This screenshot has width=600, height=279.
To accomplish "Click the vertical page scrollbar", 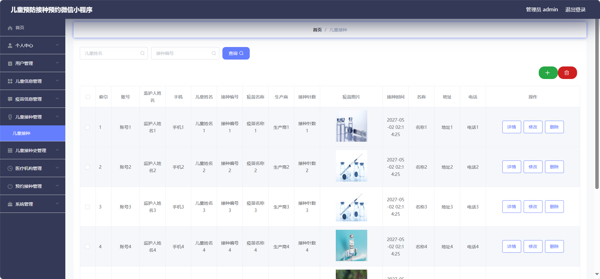I will tap(597, 103).
